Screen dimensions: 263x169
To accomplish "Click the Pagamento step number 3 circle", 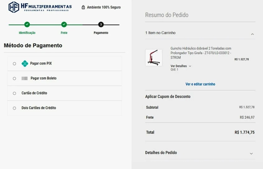I will pos(101,25).
